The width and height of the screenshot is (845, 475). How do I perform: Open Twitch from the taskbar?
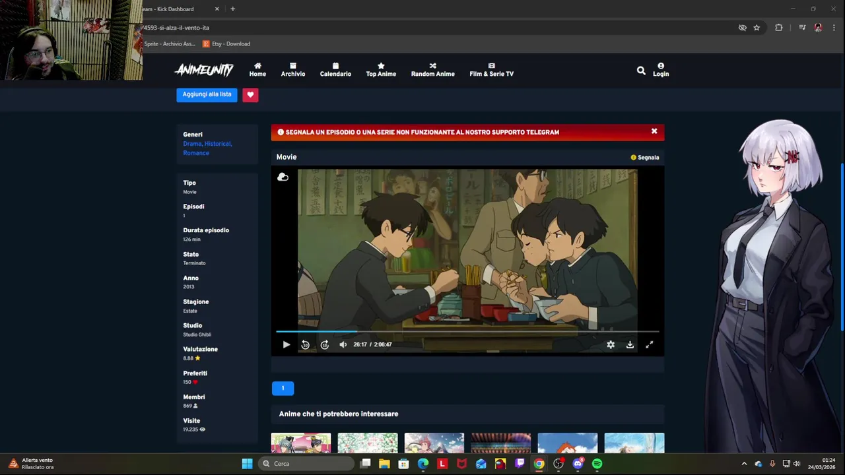pos(520,464)
